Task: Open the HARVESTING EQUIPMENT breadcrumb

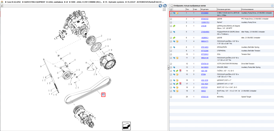Action: [x=35, y=2]
